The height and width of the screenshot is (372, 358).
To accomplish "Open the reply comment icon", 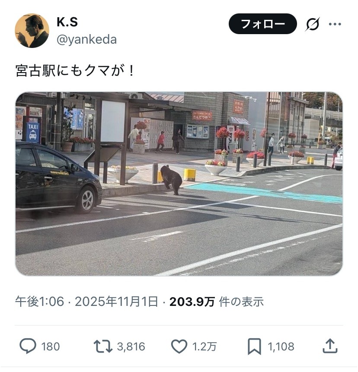I will pyautogui.click(x=28, y=346).
